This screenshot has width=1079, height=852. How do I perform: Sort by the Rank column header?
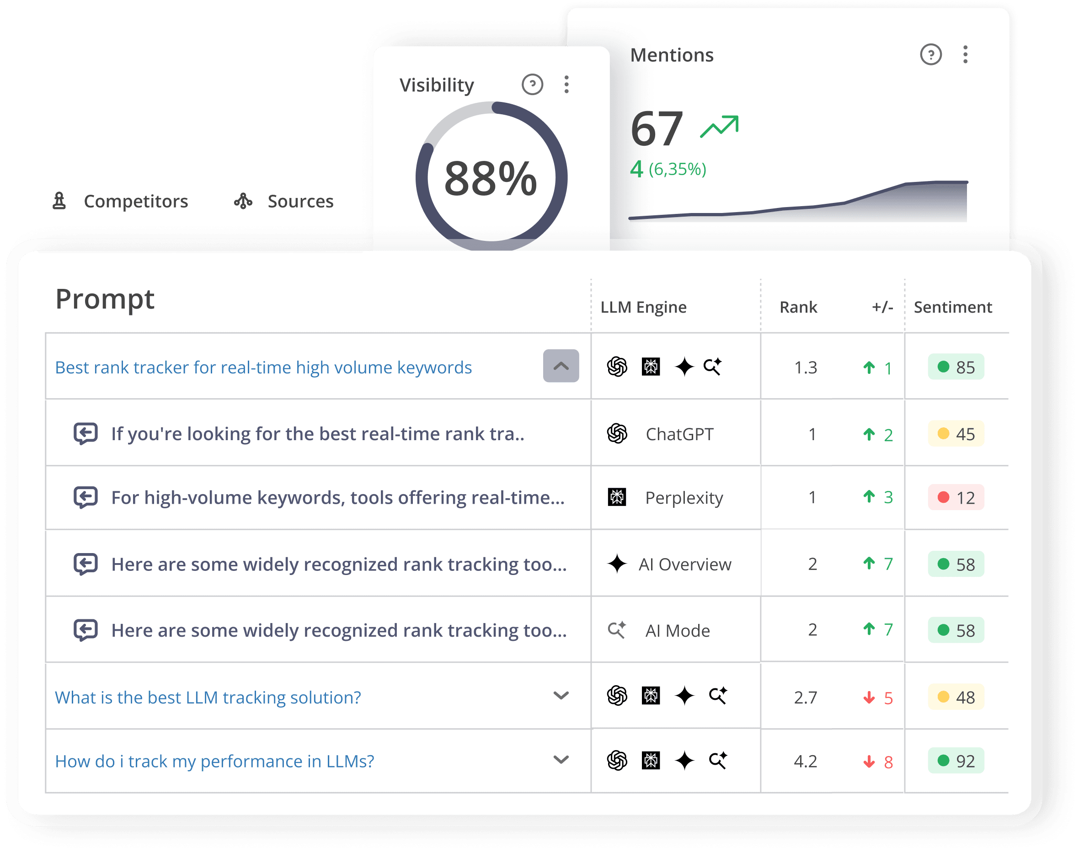[x=798, y=307]
